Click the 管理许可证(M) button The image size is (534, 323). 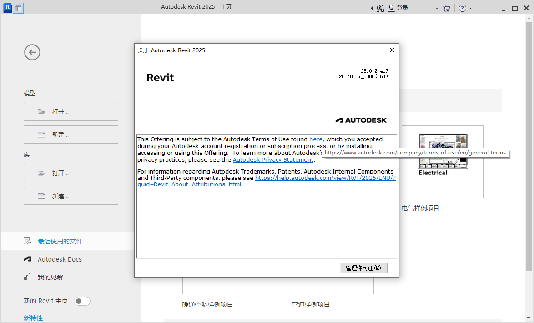pyautogui.click(x=364, y=268)
